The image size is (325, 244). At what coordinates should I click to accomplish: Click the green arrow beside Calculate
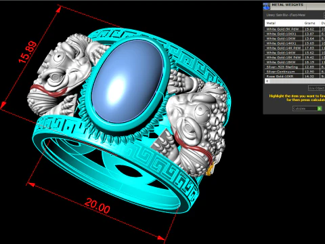point(320,108)
